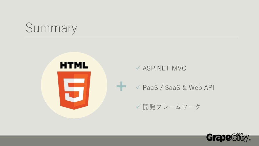The width and height of the screenshot is (259, 146).
Task: Click the black HTML lettering above the shield
Action: click(x=74, y=65)
